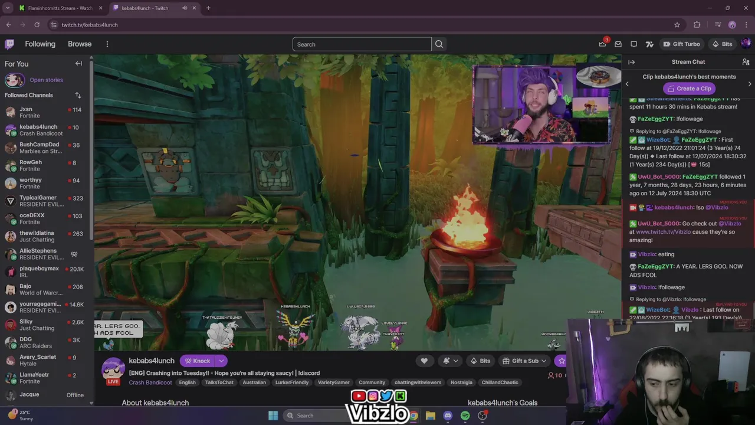
Task: Open the tab search dropdown
Action: tap(8, 8)
